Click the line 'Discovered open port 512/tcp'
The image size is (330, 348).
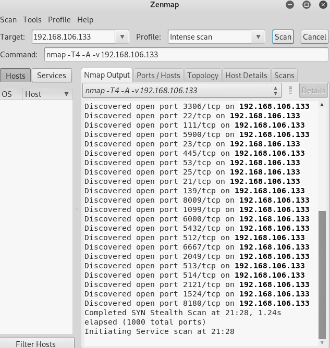point(194,238)
